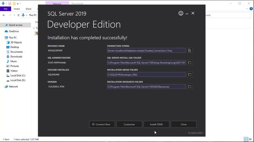254x142 pixels.
Task: Click Explorer help question mark icon
Action: (x=251, y=9)
